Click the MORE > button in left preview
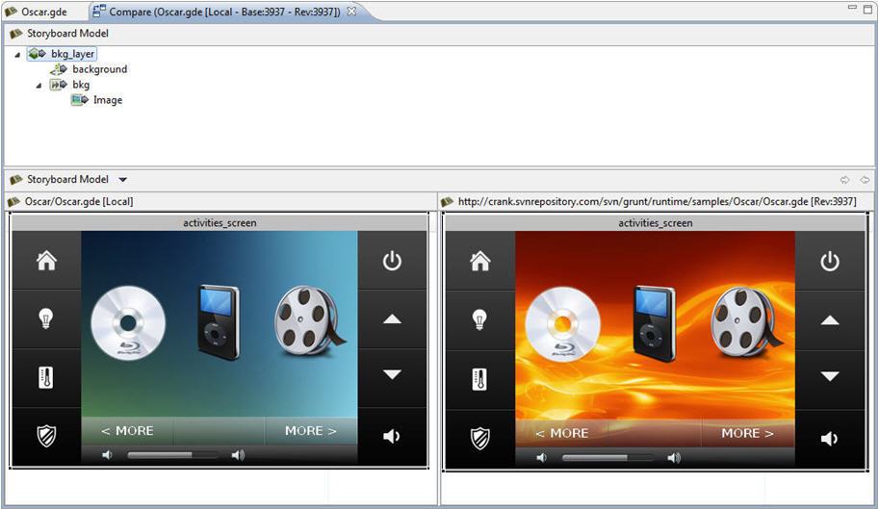Viewport: 879px width, 509px height. coord(311,431)
